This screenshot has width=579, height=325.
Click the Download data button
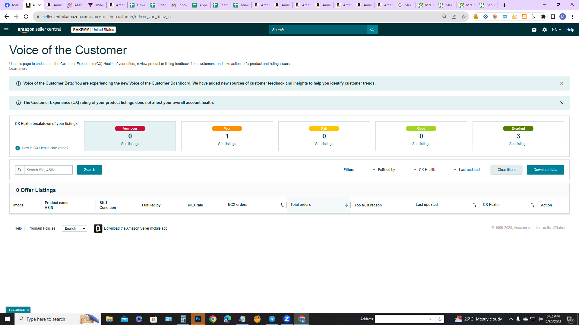[545, 170]
